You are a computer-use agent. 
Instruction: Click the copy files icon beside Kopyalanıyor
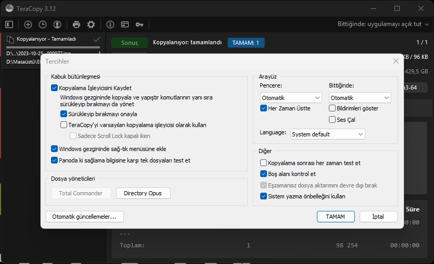(x=10, y=40)
